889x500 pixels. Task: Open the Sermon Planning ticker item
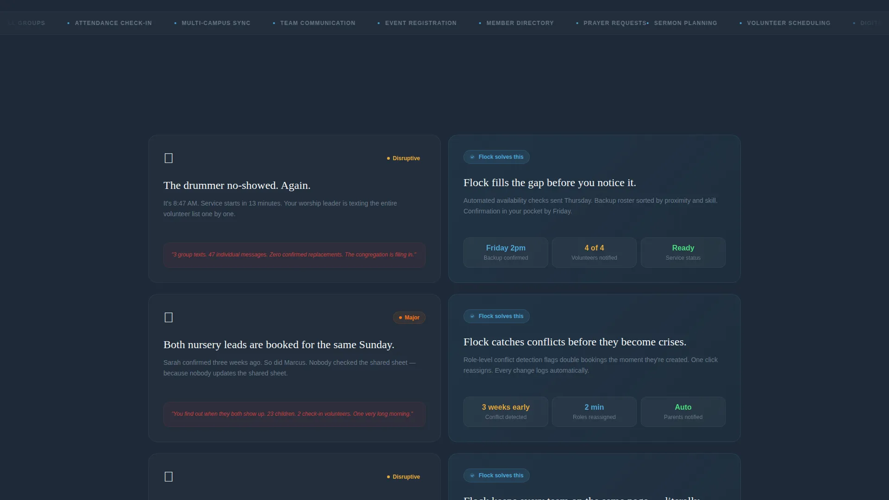point(682,23)
